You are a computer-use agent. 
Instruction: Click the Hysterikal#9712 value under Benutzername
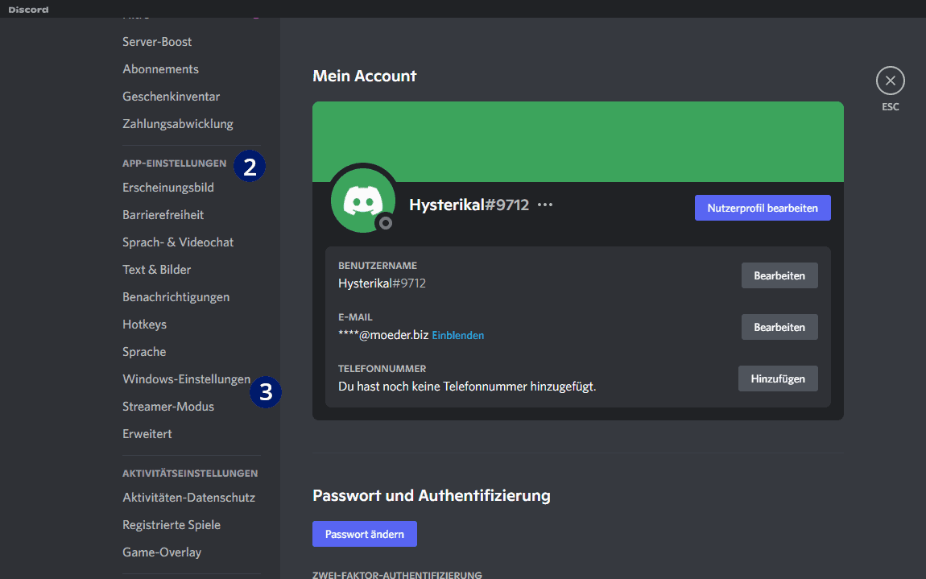pyautogui.click(x=382, y=283)
